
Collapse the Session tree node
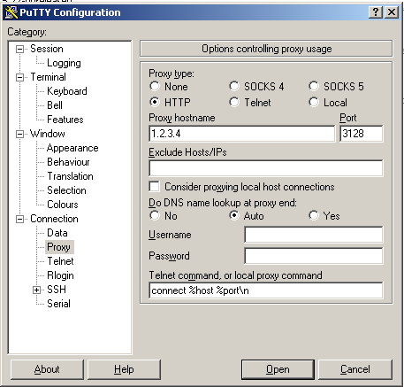pyautogui.click(x=19, y=49)
